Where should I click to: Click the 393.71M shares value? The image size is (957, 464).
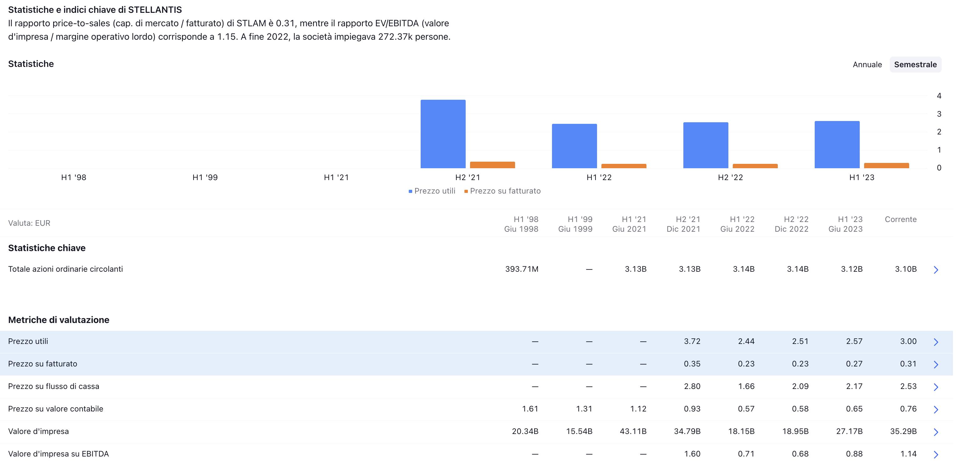(x=522, y=269)
